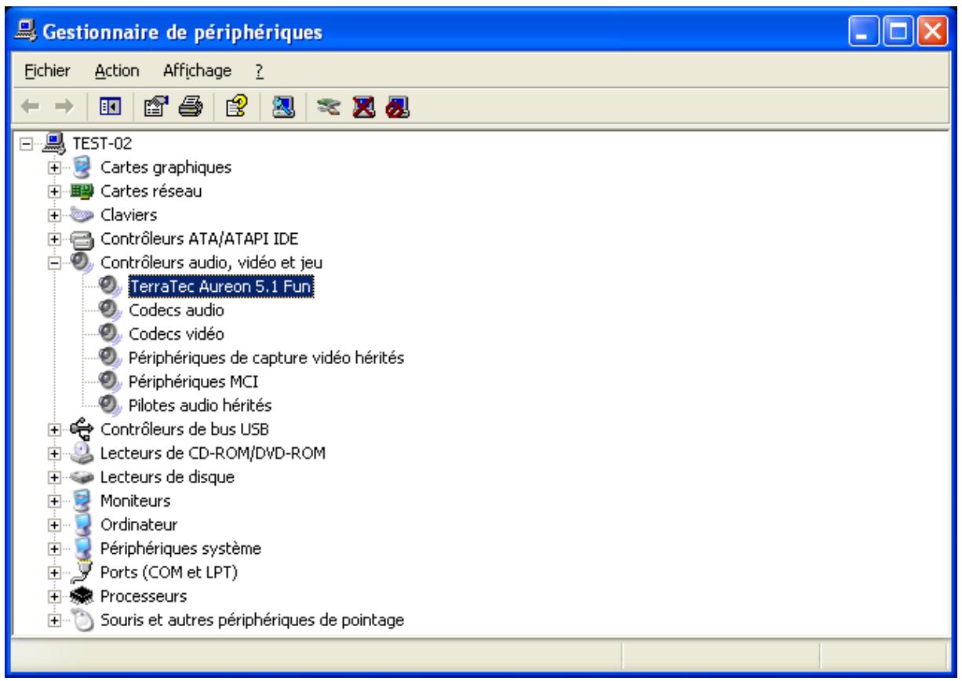Click the Cartes graphiques icon
This screenshot has width=962, height=681.
click(x=83, y=167)
